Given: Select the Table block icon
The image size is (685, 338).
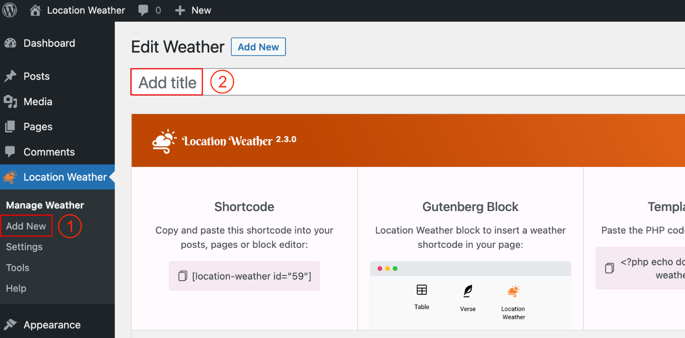Looking at the screenshot, I should coord(422,291).
